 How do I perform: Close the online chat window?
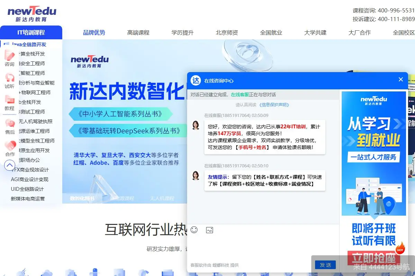pos(400,79)
